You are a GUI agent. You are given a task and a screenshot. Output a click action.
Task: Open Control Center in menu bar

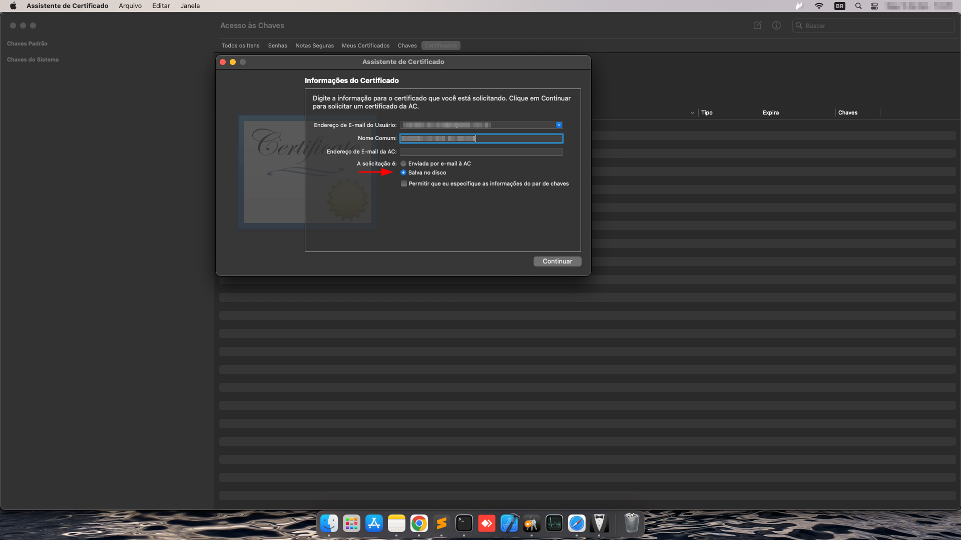tap(874, 6)
